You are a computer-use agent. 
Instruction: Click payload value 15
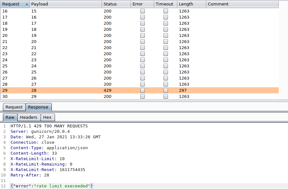(x=34, y=11)
